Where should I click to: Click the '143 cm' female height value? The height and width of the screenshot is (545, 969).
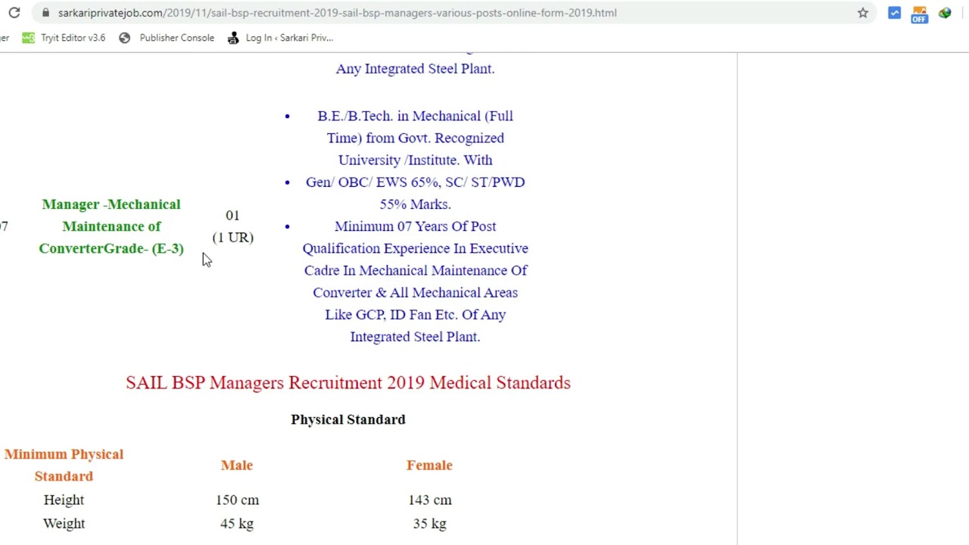click(429, 500)
